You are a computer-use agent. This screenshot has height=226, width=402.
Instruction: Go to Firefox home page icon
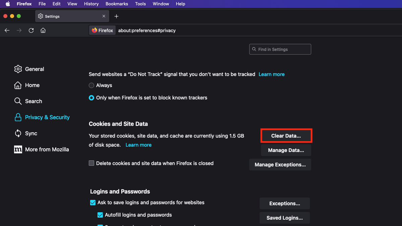[x=43, y=30]
